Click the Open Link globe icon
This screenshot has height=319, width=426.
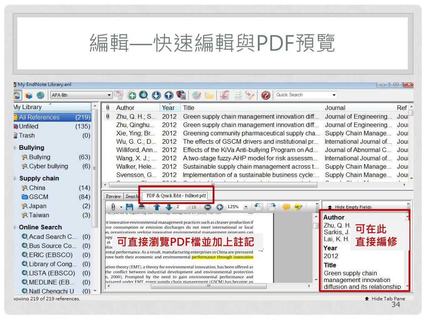[x=196, y=95]
